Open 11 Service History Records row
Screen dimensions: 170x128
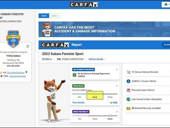pos(148,72)
